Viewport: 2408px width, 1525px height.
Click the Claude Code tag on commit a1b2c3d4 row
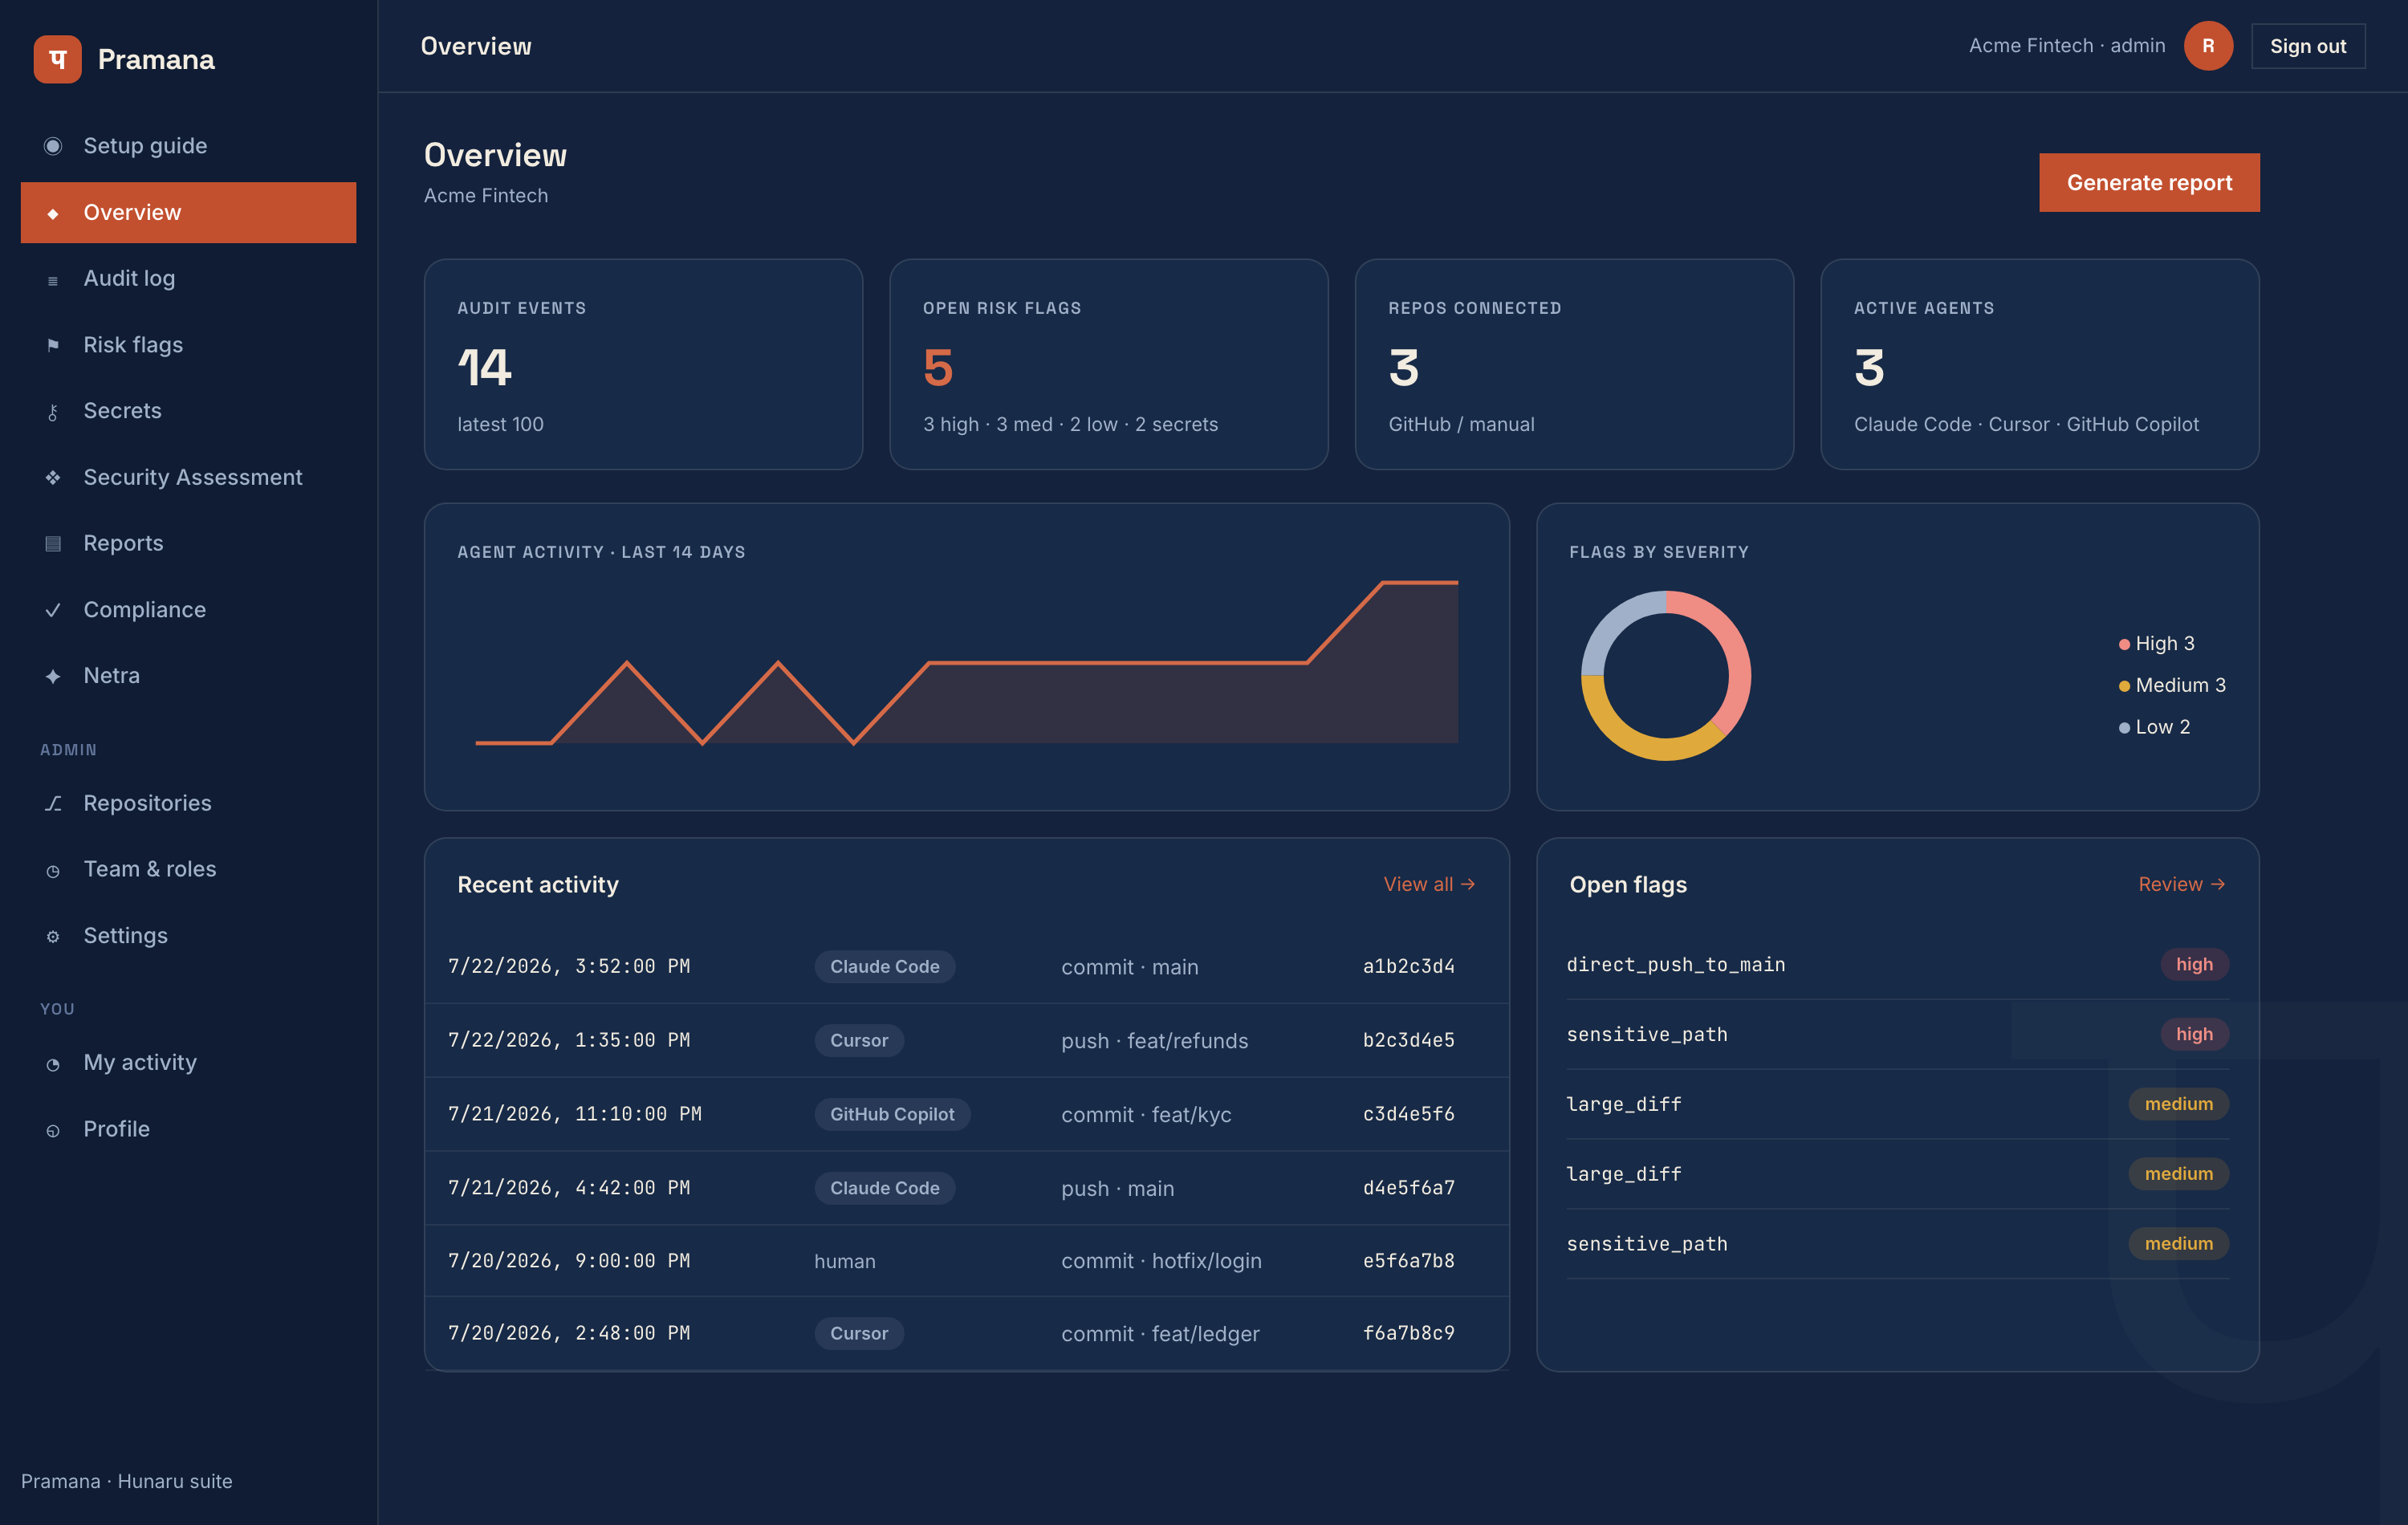tap(884, 966)
